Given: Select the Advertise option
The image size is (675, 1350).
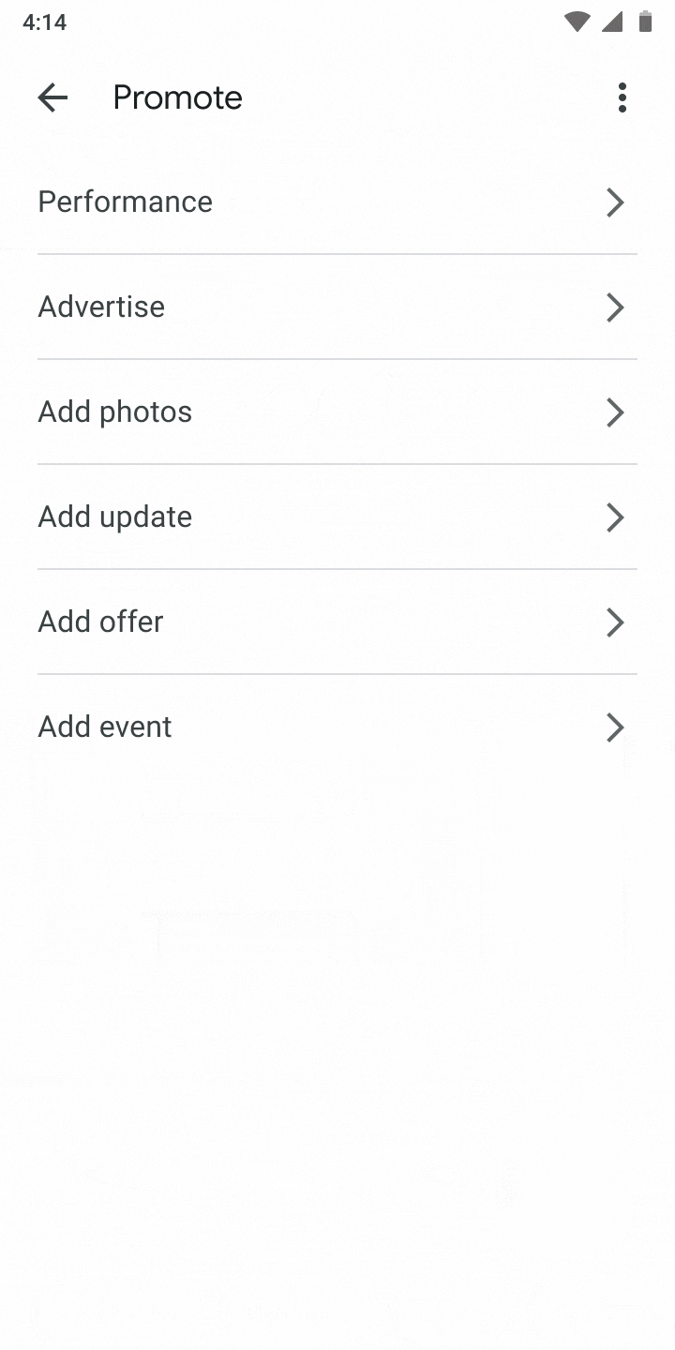Looking at the screenshot, I should click(101, 307).
